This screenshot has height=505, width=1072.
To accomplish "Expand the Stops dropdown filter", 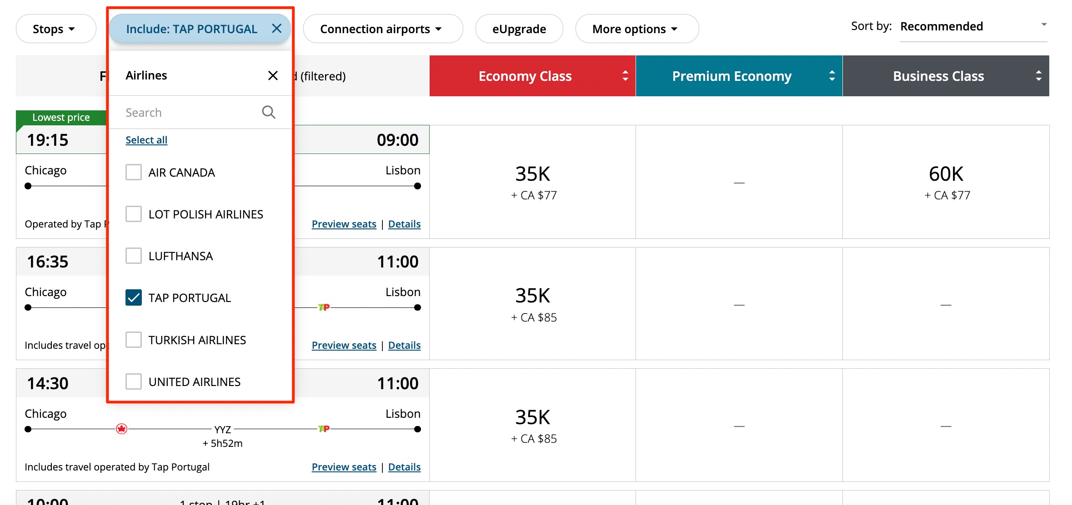I will tap(55, 28).
